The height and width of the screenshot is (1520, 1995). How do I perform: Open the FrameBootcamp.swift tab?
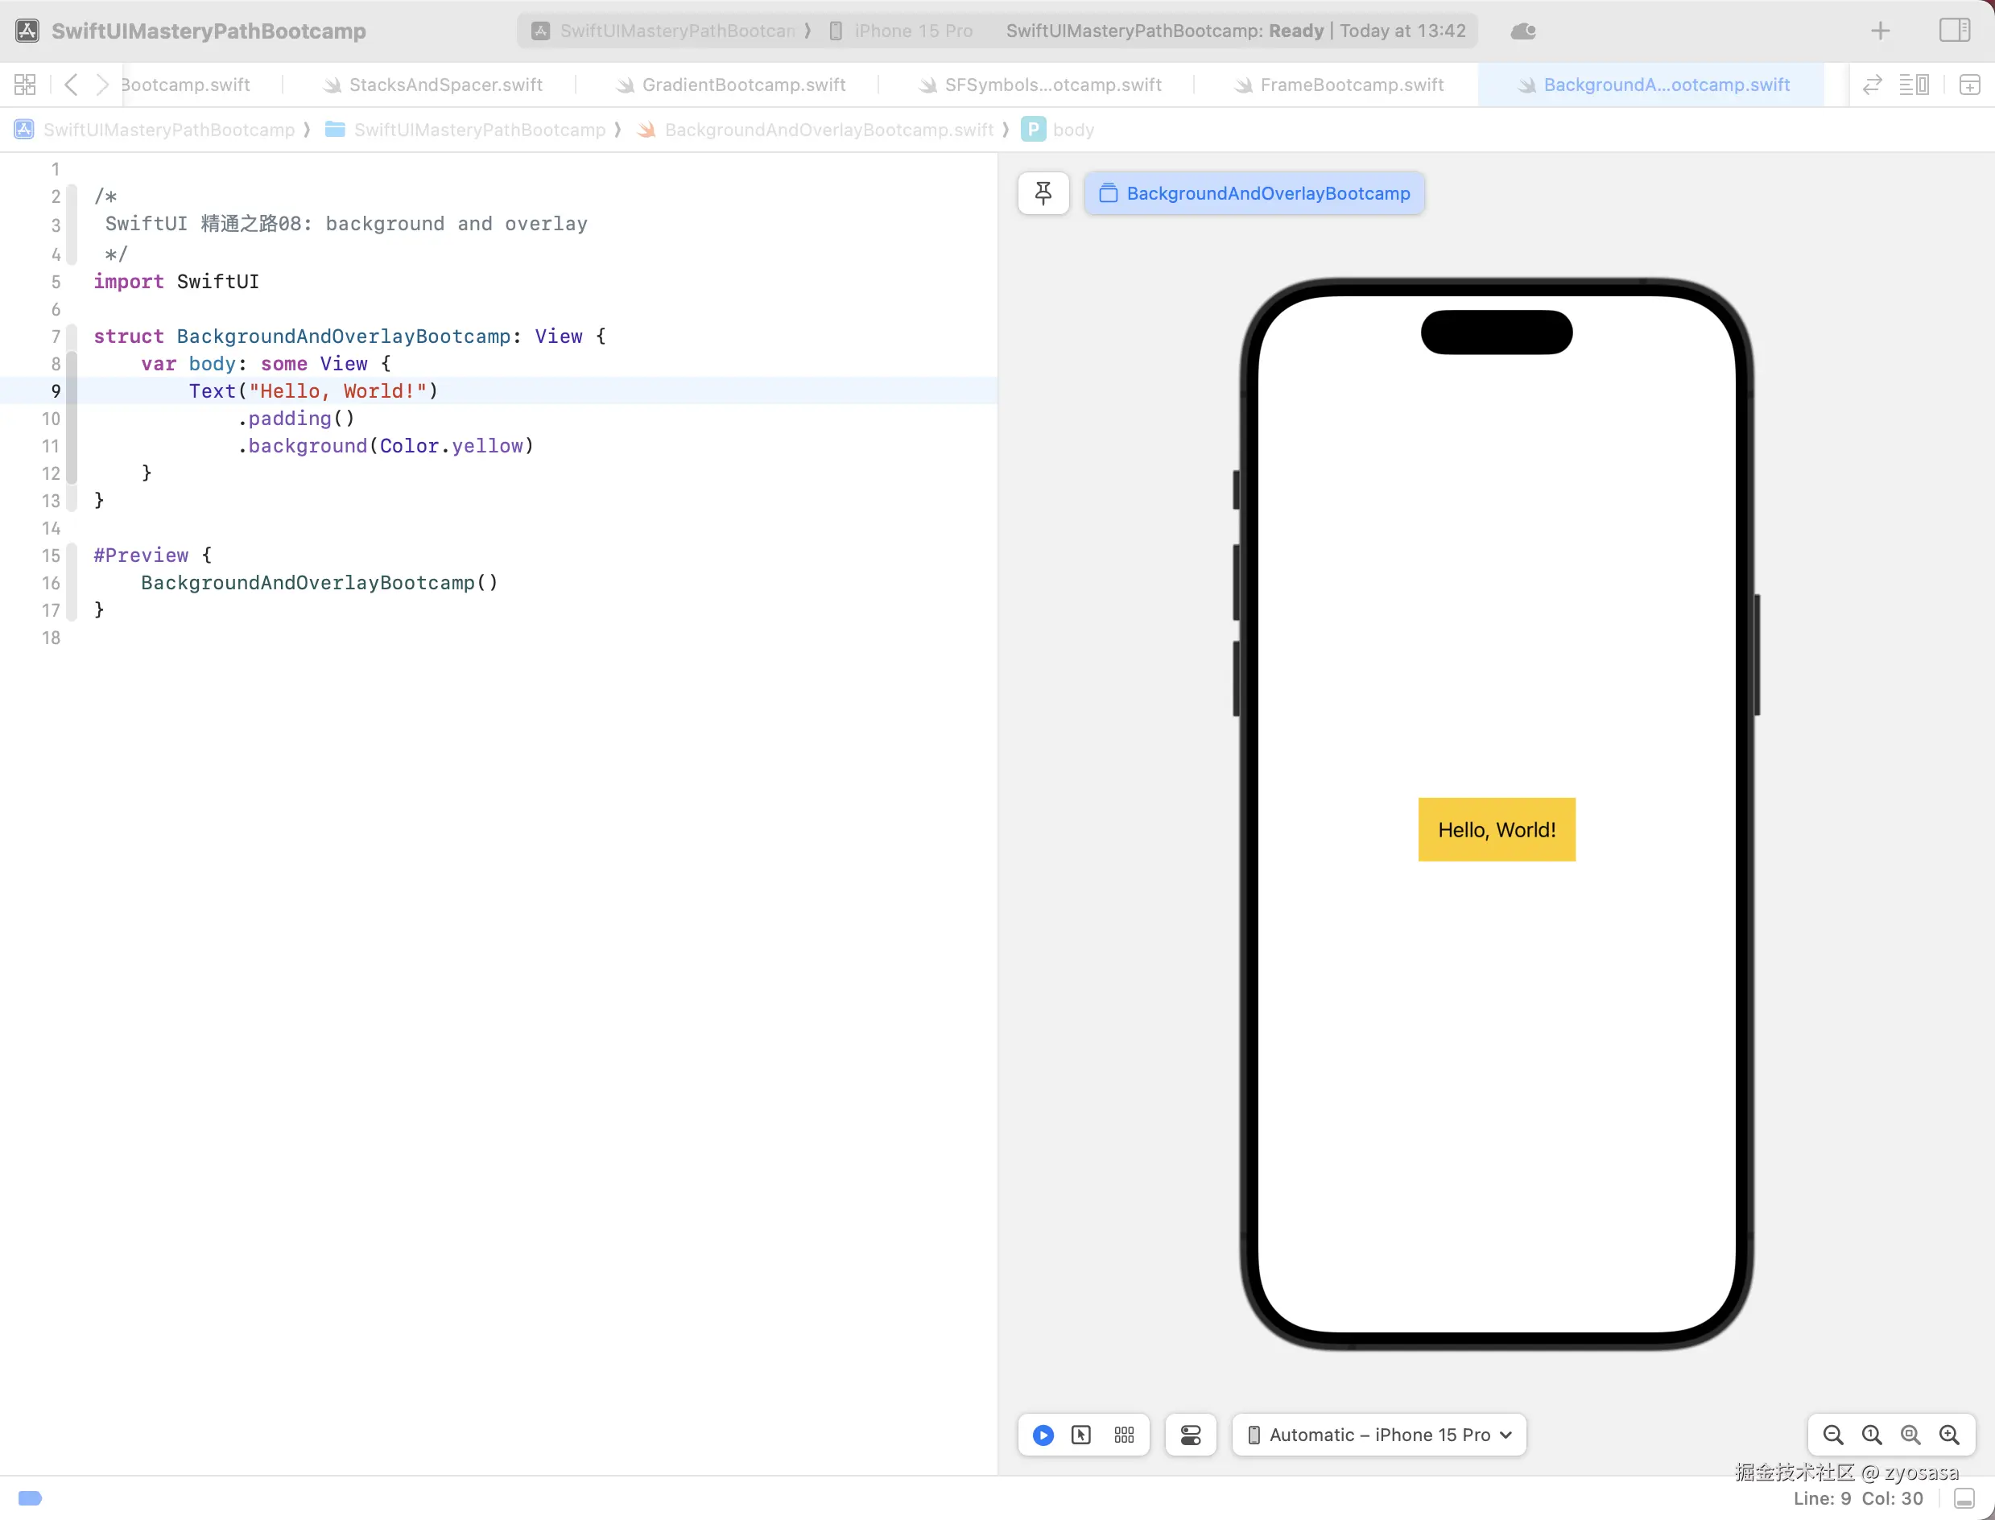tap(1351, 85)
